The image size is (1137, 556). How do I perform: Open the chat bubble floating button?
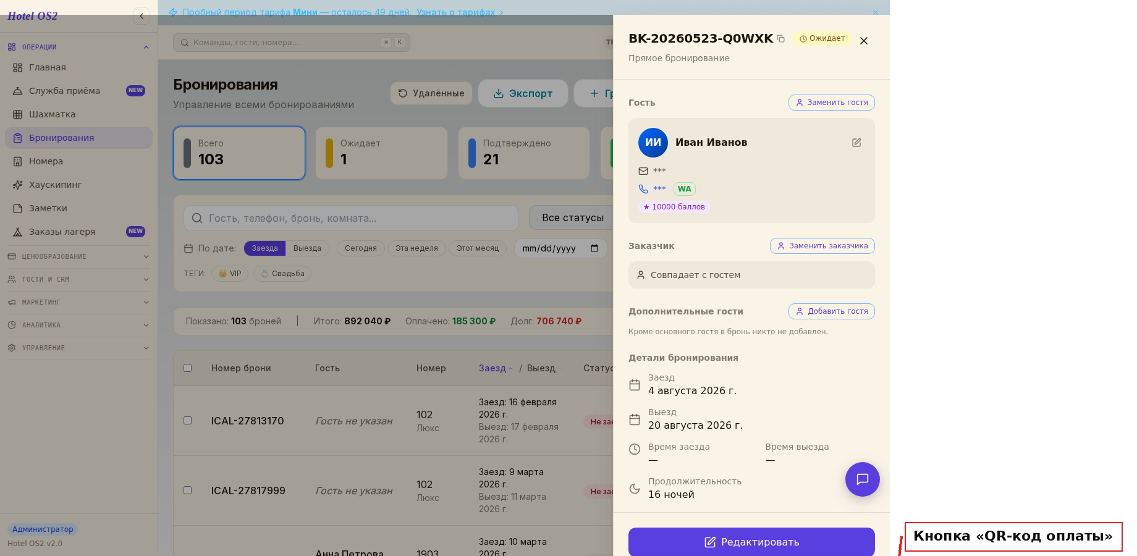[x=863, y=479]
